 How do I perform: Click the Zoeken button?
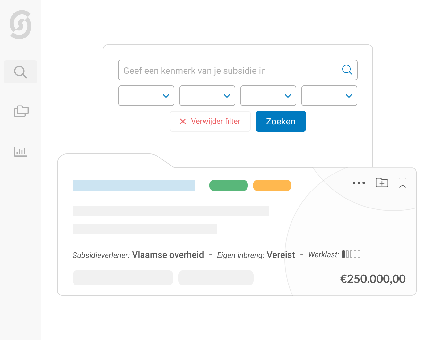(x=281, y=121)
